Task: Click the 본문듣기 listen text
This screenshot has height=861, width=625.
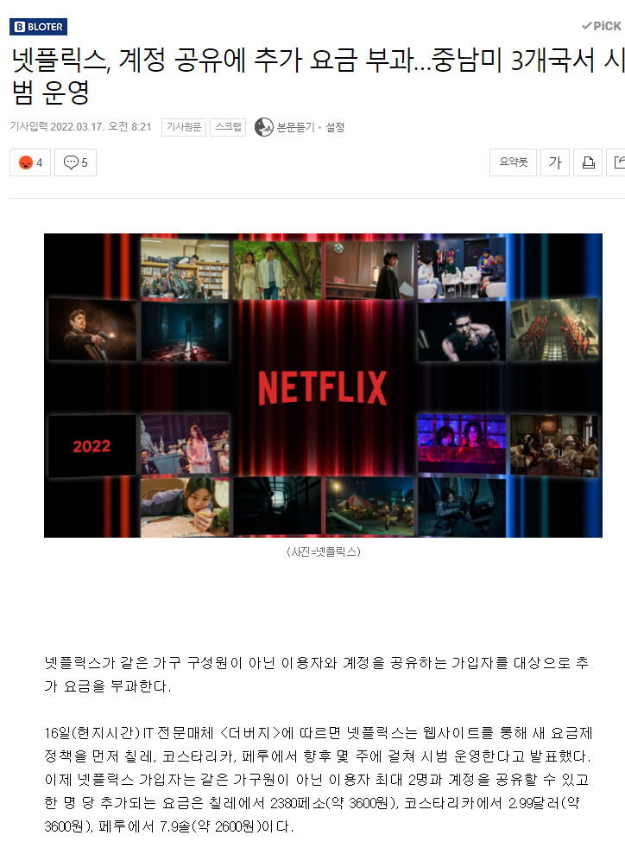Action: [295, 127]
